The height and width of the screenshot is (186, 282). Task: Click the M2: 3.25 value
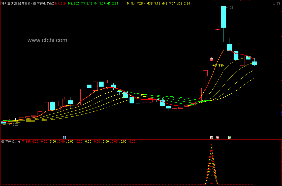pyautogui.click(x=74, y=4)
